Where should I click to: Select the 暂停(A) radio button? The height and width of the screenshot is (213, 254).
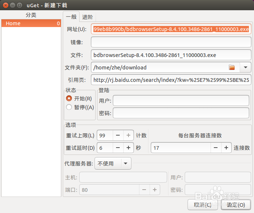69,107
